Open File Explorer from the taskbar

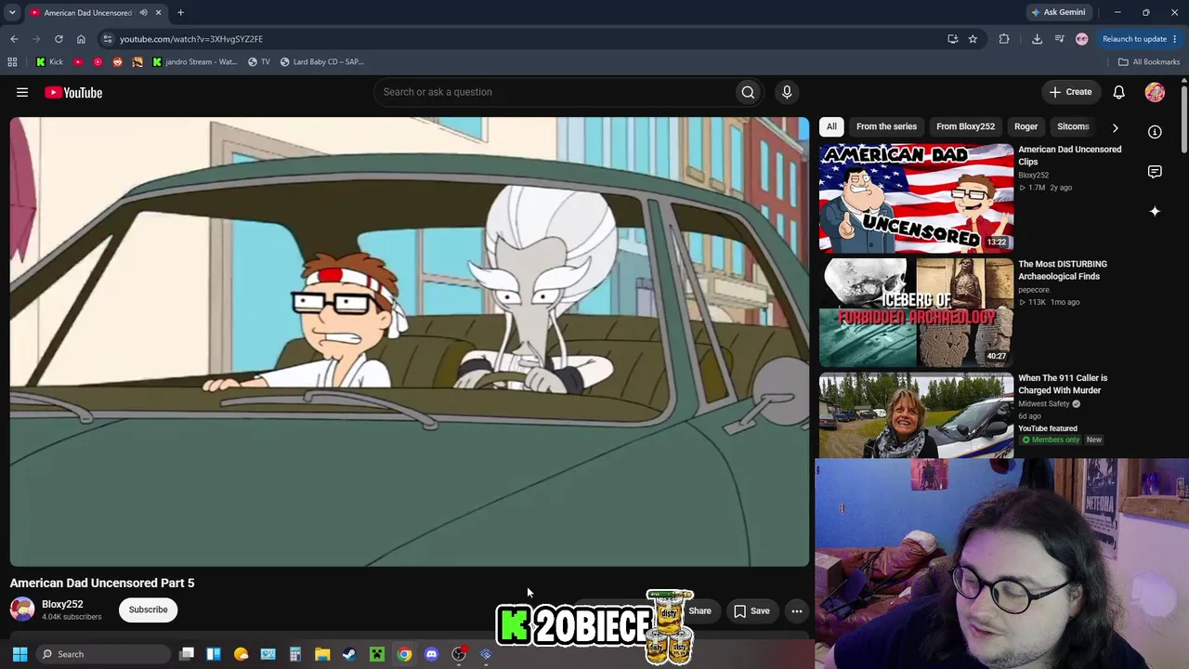pyautogui.click(x=322, y=654)
